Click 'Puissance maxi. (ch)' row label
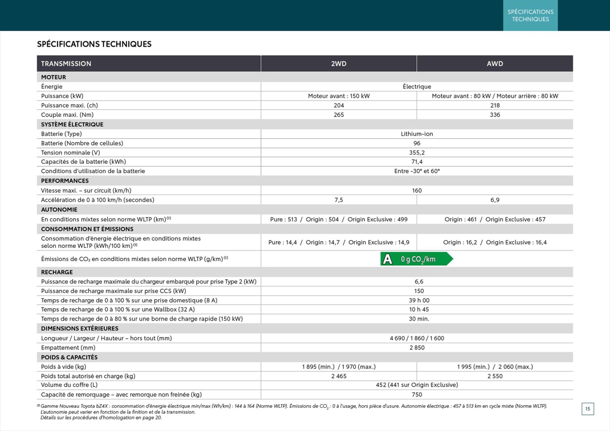The image size is (610, 431). coord(69,105)
